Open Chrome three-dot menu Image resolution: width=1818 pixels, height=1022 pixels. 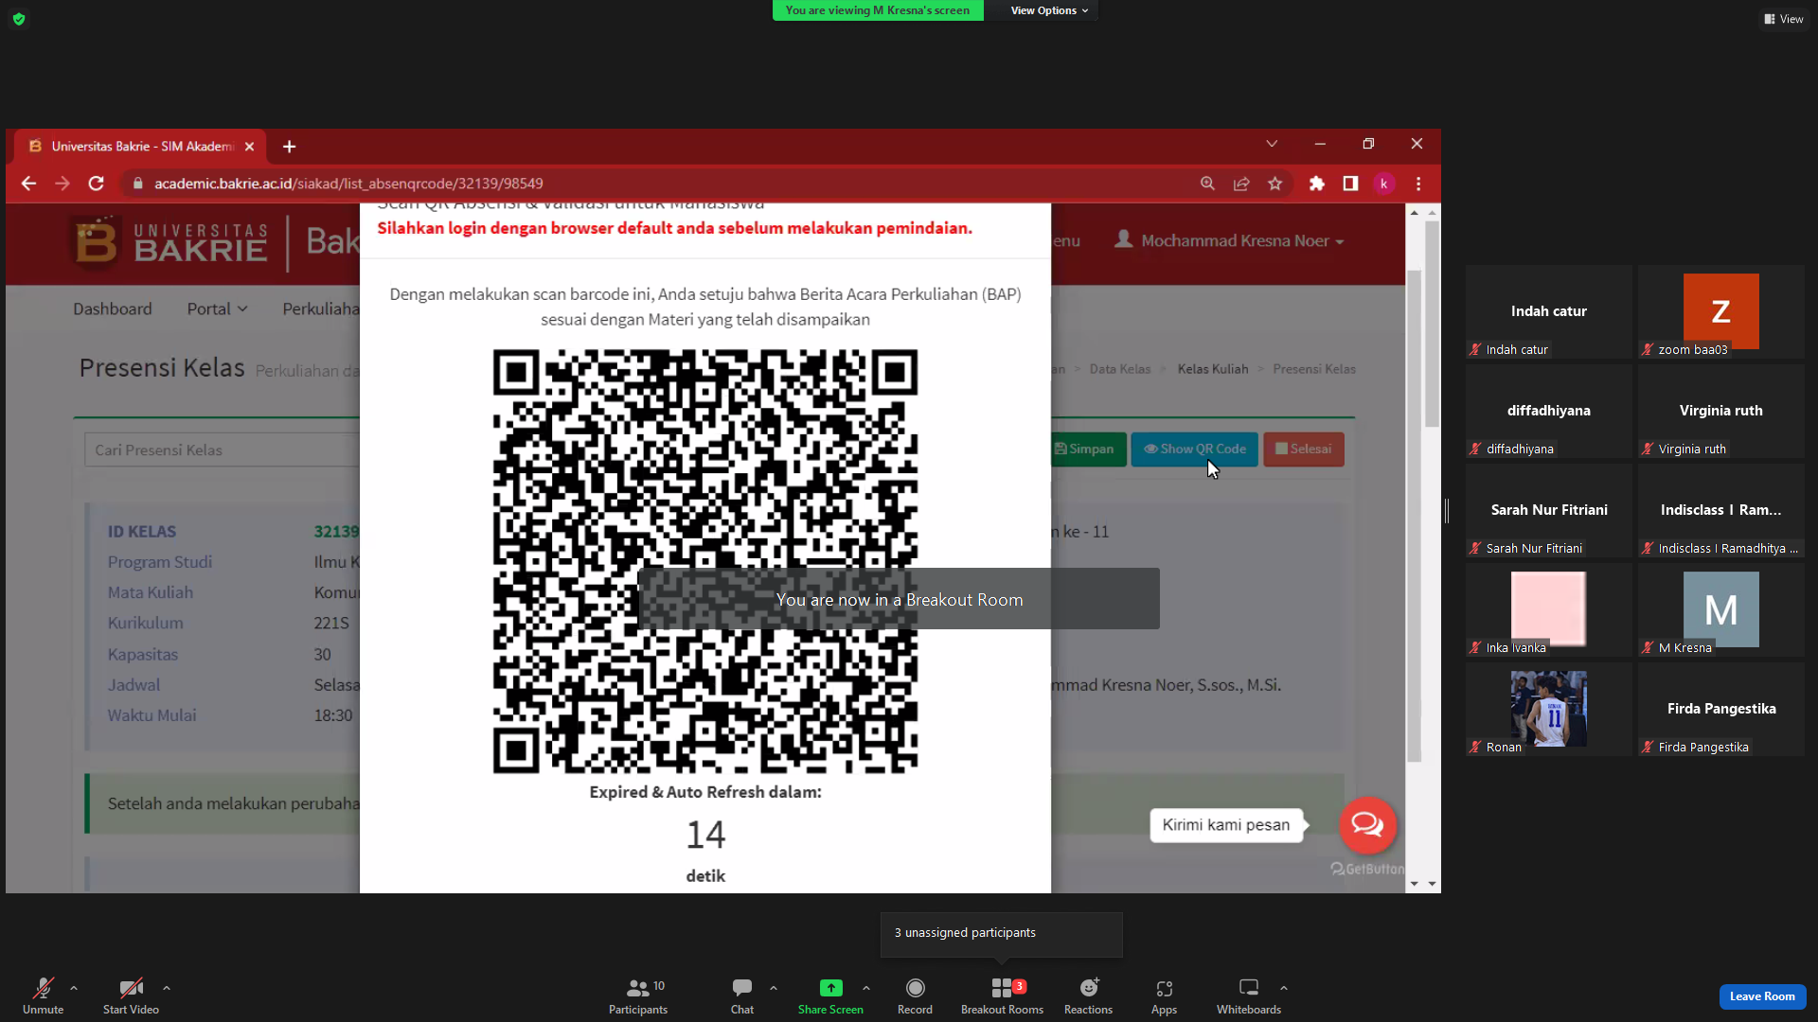tap(1418, 184)
